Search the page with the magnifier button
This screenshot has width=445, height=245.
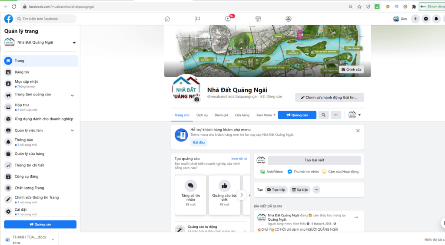pos(323,115)
